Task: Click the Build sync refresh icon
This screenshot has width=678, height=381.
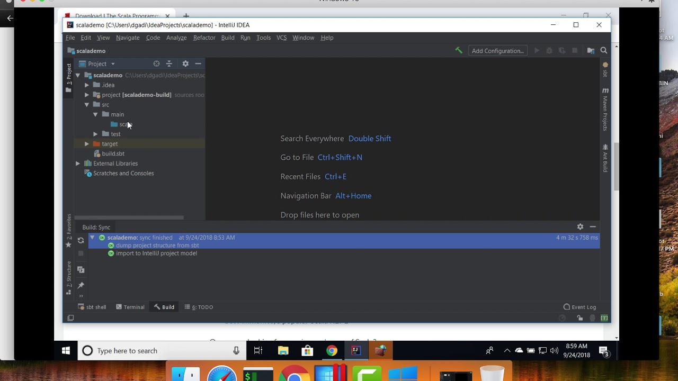Action: [x=81, y=240]
